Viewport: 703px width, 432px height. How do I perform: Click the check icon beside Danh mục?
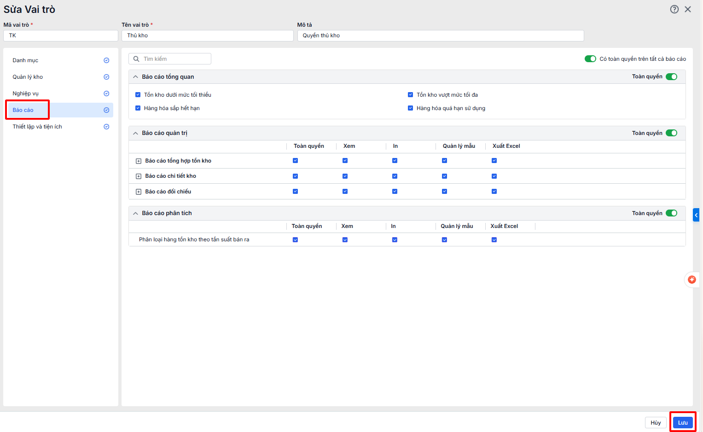[x=106, y=60]
